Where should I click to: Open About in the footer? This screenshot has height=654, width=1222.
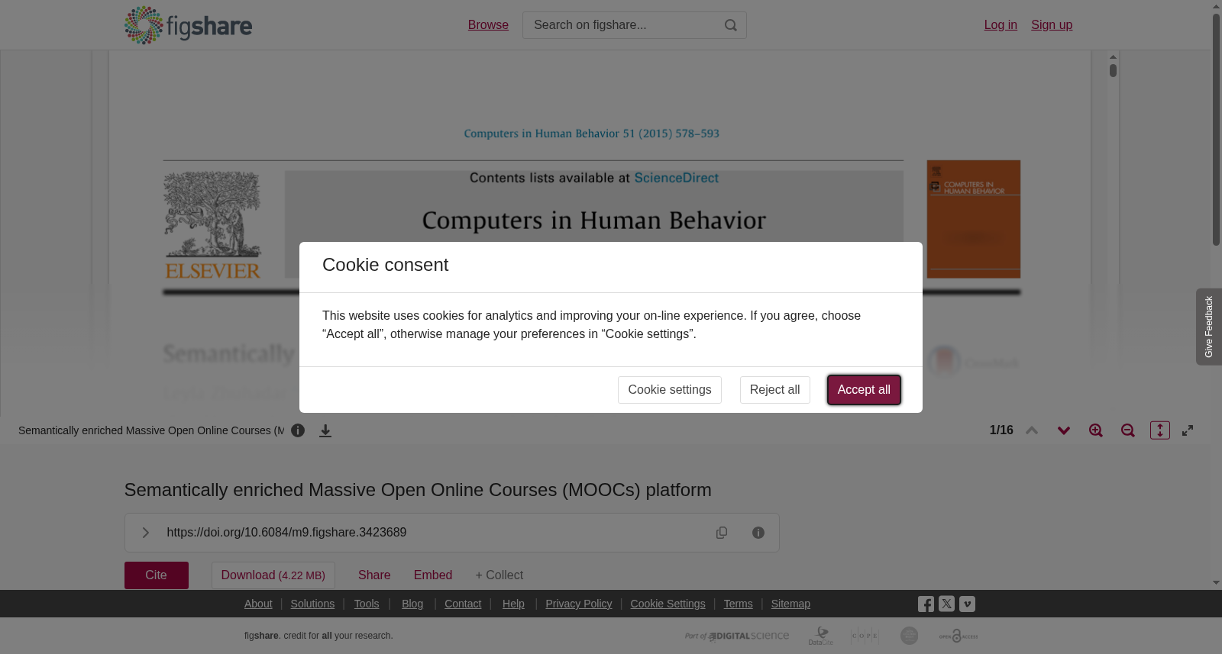[258, 604]
